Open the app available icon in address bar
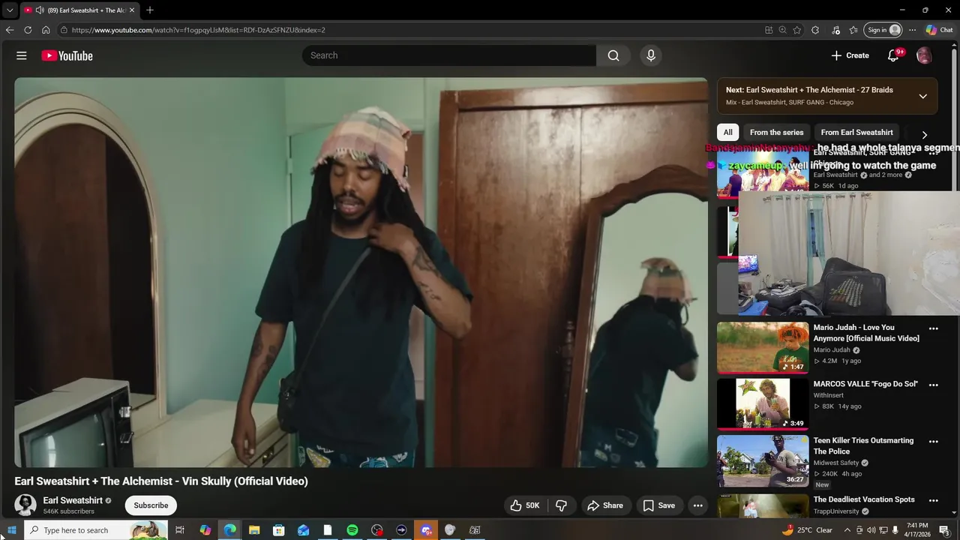Screen dimensions: 960x540 [769, 30]
